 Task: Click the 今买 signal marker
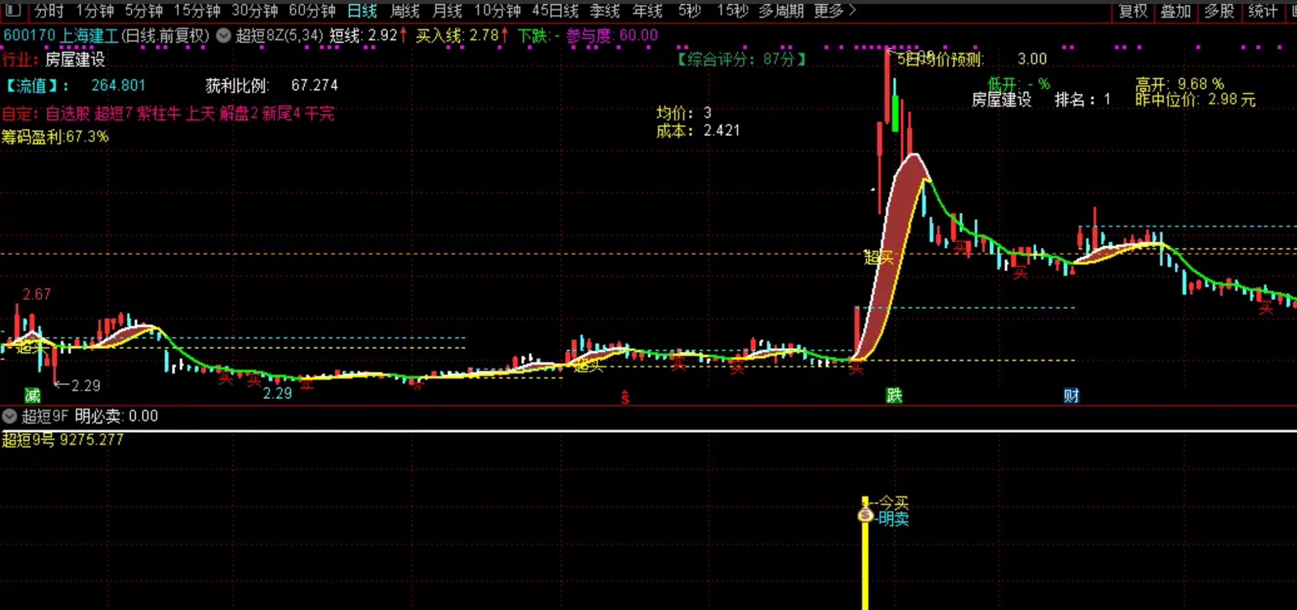[x=893, y=503]
